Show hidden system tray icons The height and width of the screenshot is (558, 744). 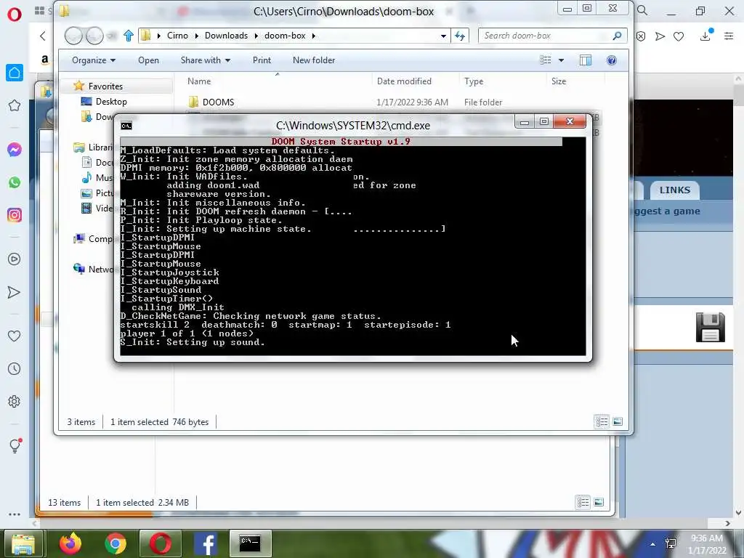coord(653,543)
